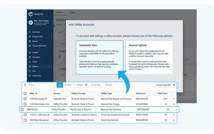Screen dimensions: 214x134
Task: Click Southern California Edison provider cell
Action: pos(84,115)
